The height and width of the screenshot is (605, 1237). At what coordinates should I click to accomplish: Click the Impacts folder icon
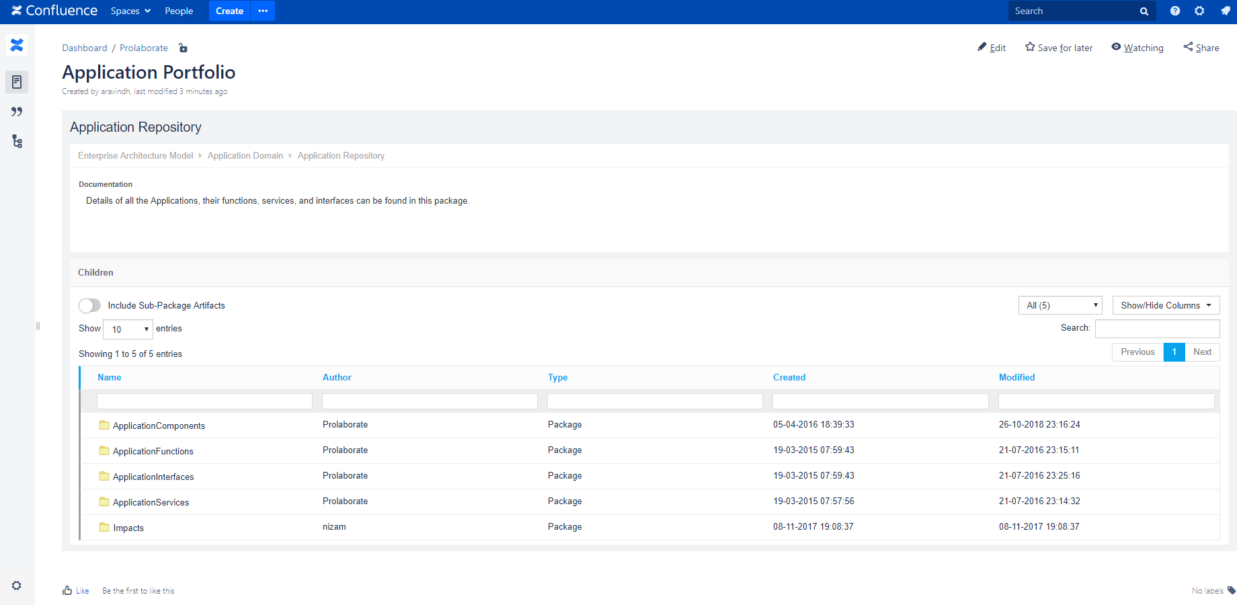click(104, 527)
